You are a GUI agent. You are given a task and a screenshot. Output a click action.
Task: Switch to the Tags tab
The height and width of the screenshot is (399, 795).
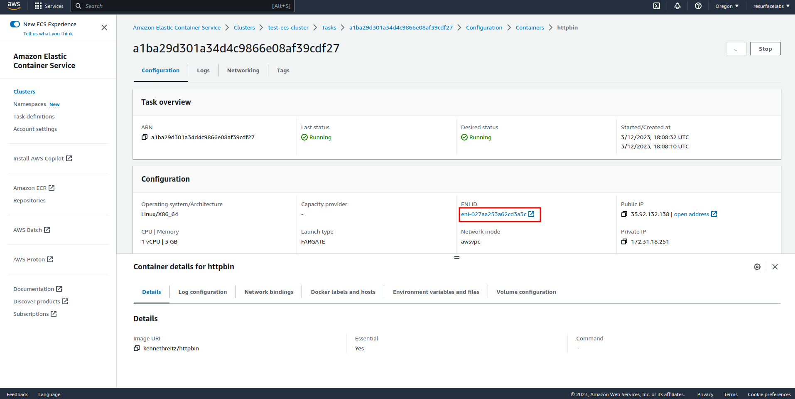click(283, 71)
